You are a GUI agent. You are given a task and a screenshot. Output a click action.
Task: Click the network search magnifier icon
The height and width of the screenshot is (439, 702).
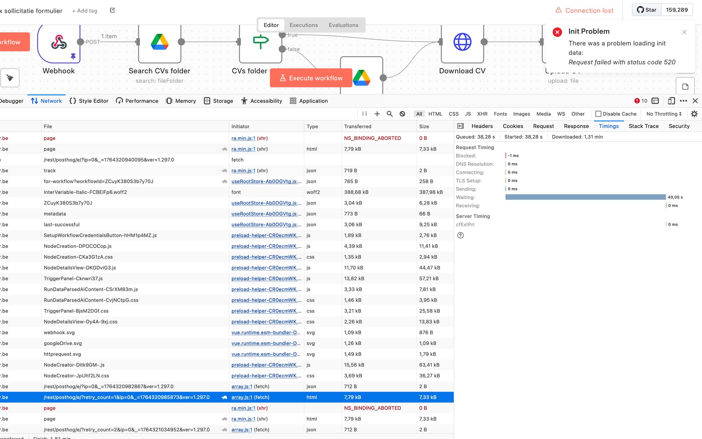tap(389, 114)
